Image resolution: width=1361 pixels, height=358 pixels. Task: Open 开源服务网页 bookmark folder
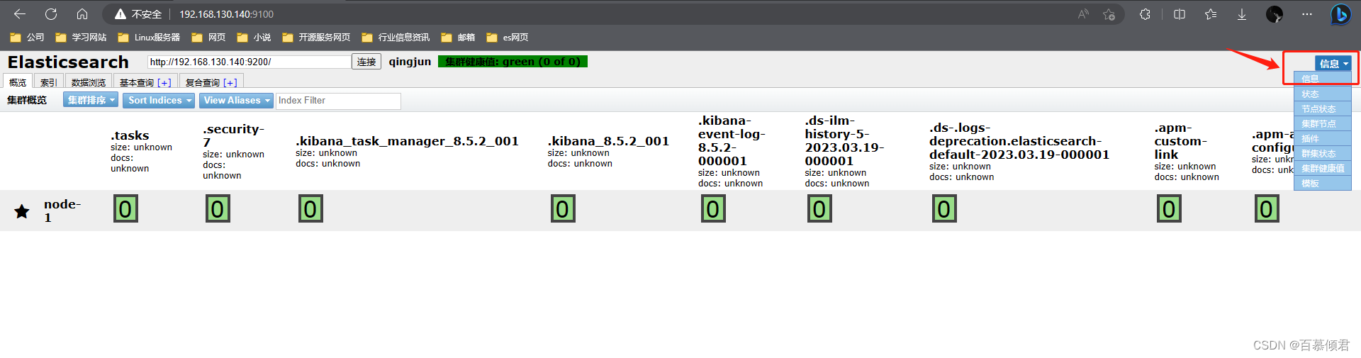click(316, 38)
